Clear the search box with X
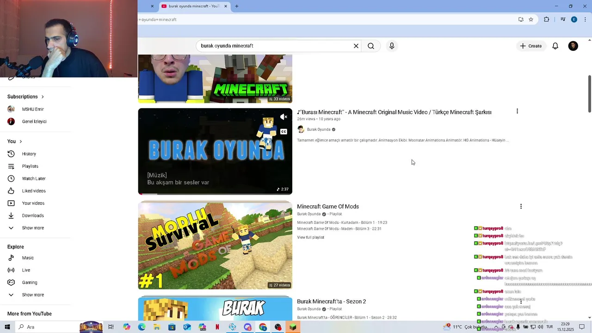 356,46
